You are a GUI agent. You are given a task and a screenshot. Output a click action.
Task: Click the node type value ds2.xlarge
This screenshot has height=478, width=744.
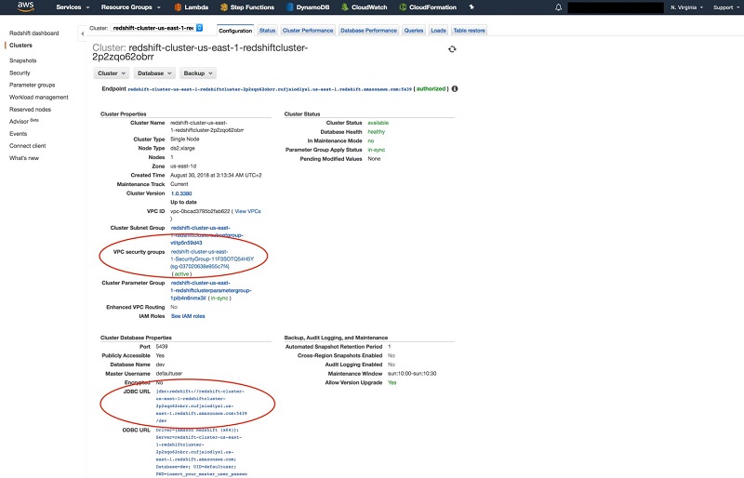[x=182, y=148]
